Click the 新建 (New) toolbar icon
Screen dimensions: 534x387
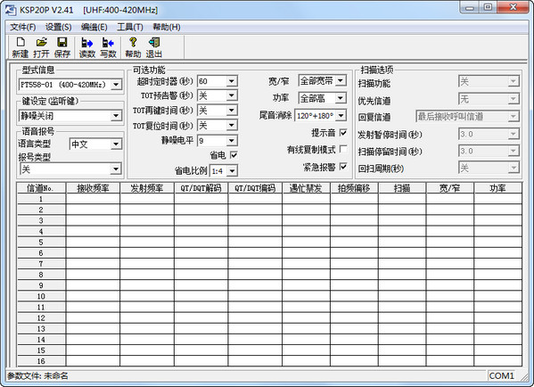[21, 47]
